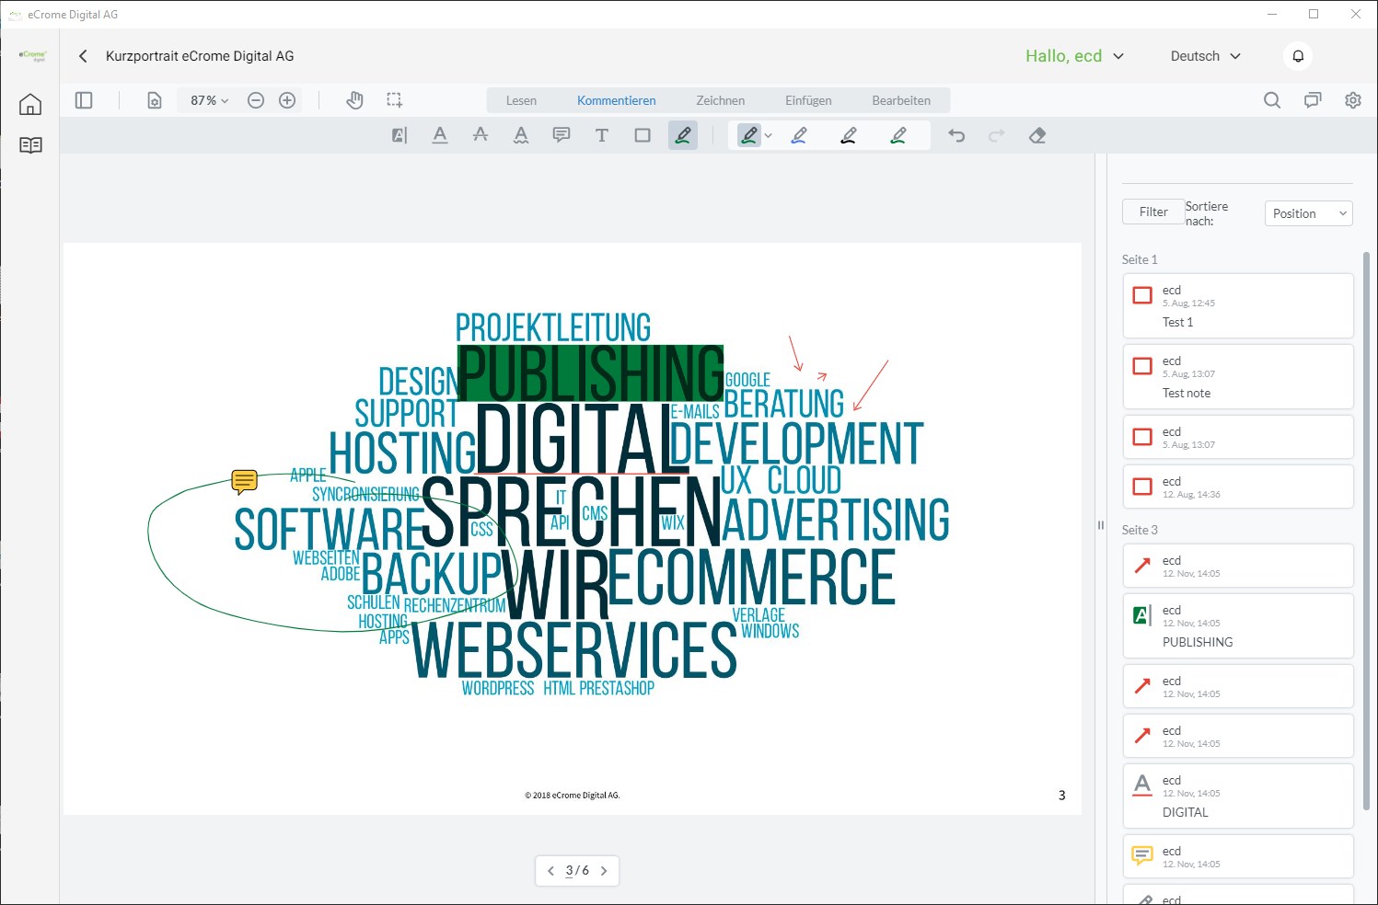The image size is (1378, 905).
Task: Select the marquee selection tool
Action: click(395, 100)
